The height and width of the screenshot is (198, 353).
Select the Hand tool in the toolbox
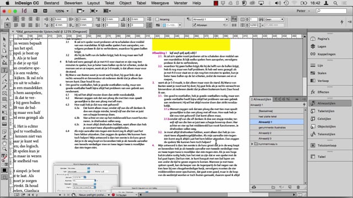coord(4,143)
